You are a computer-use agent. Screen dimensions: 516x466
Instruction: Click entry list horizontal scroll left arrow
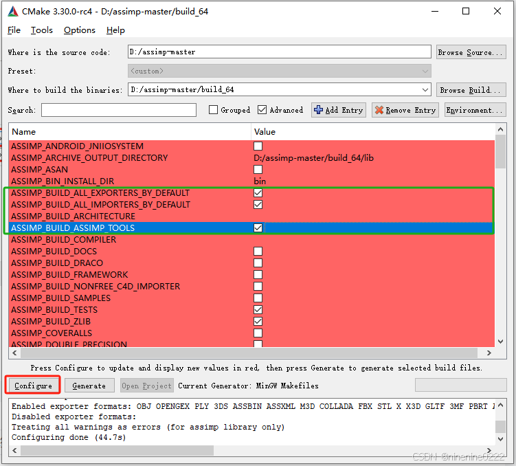14,353
